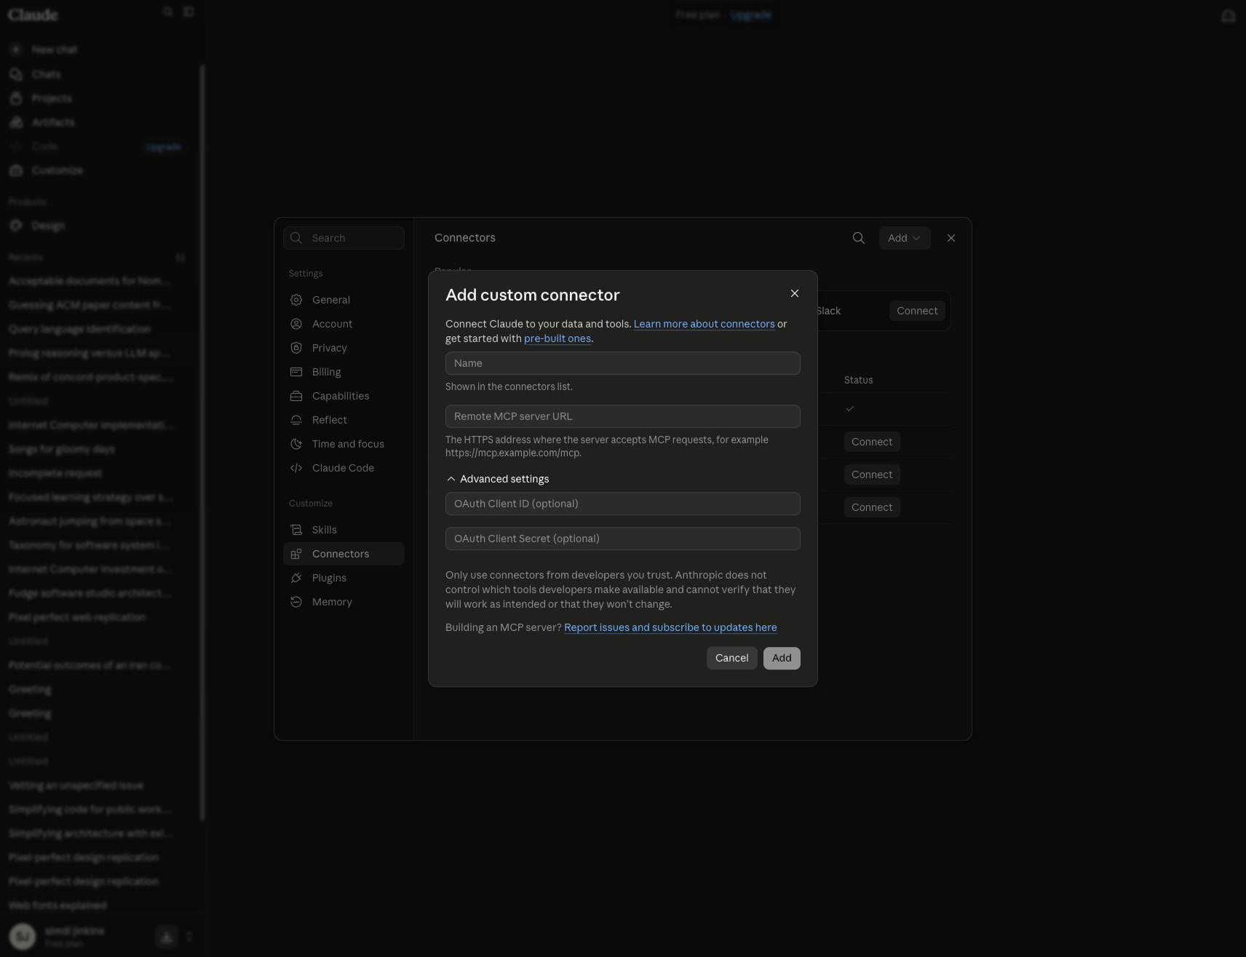
Task: Click the main sidebar scrollbar
Action: pos(202,442)
